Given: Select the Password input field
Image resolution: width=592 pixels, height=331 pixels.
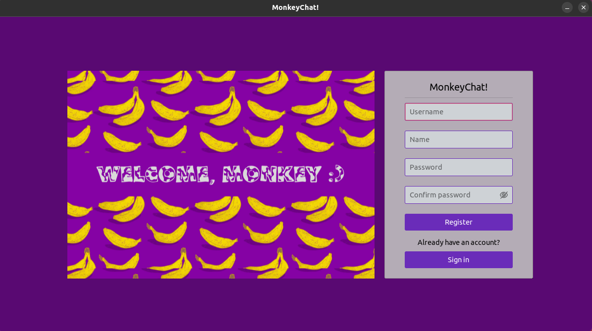Looking at the screenshot, I should tap(458, 167).
